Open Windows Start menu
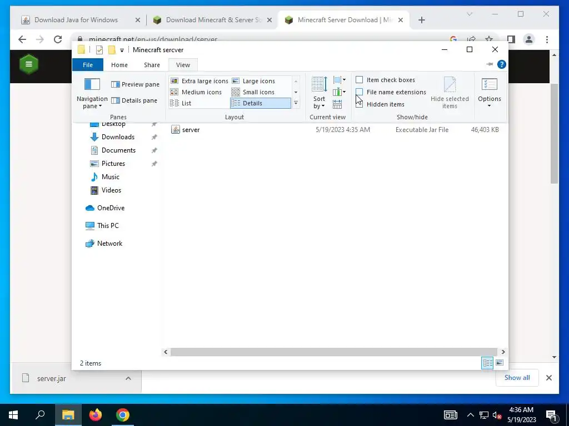Image resolution: width=569 pixels, height=426 pixels. tap(13, 415)
